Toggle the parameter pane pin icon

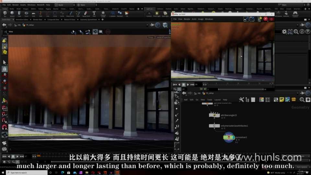302,25
